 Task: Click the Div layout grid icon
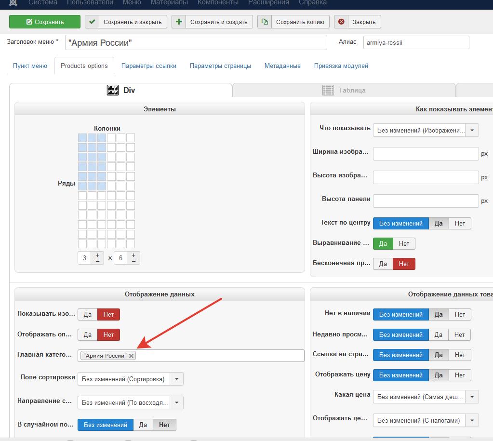pyautogui.click(x=113, y=90)
